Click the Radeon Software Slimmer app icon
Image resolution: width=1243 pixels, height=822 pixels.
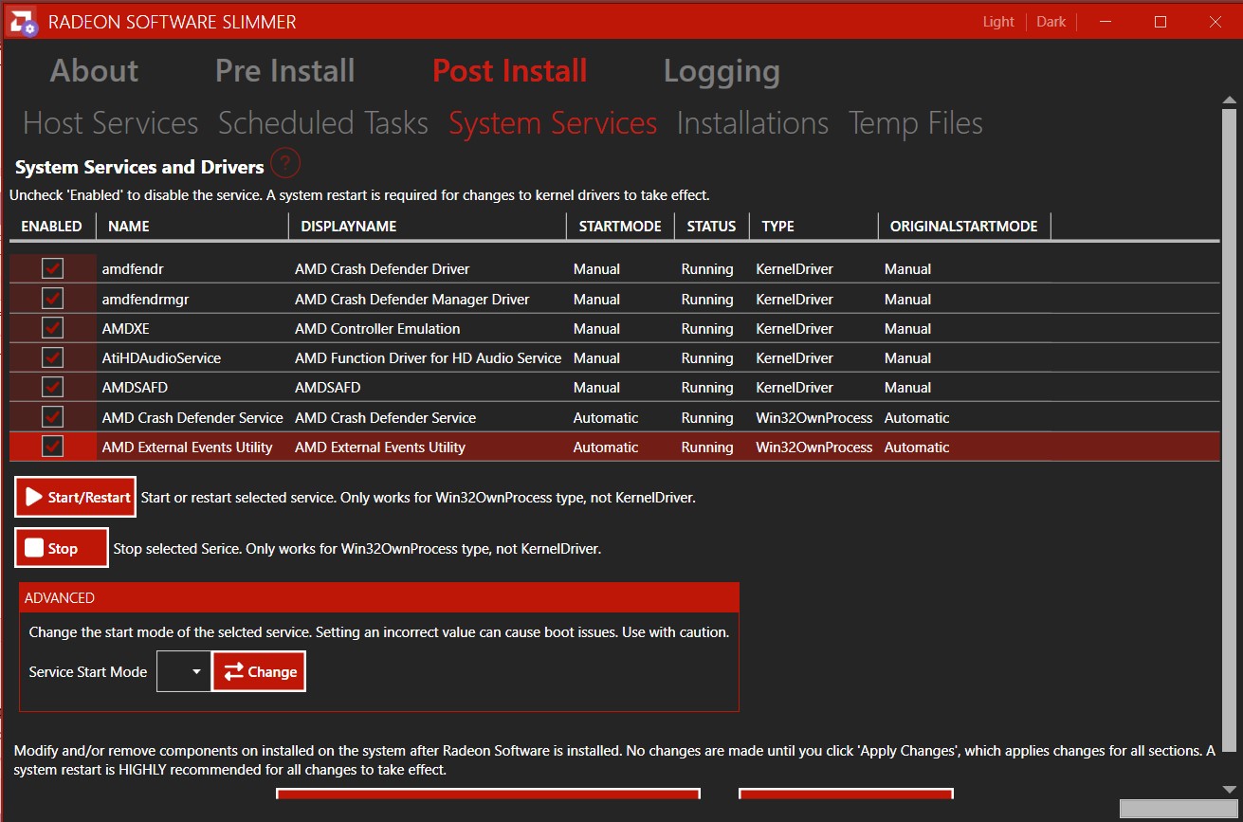(22, 21)
